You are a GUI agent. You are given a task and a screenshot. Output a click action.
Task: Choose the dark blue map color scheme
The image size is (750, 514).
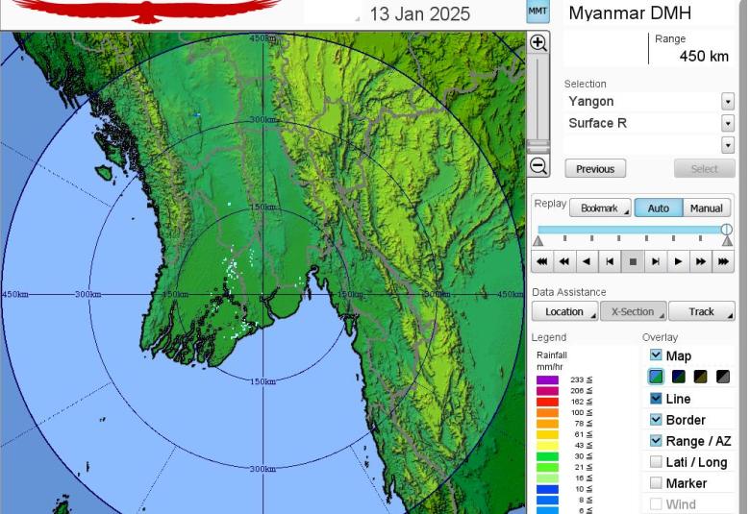click(x=679, y=377)
